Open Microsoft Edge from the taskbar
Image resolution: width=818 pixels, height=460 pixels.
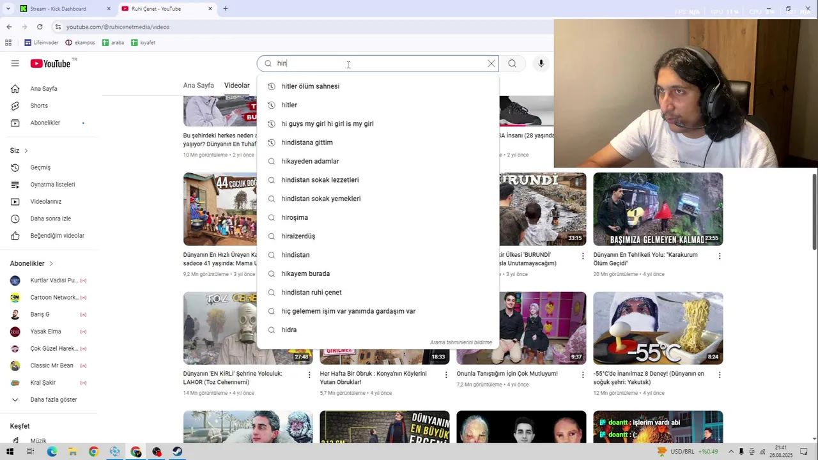point(52,452)
